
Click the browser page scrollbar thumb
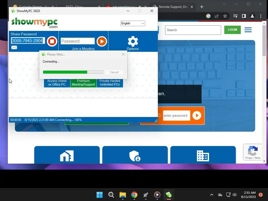[x=264, y=41]
